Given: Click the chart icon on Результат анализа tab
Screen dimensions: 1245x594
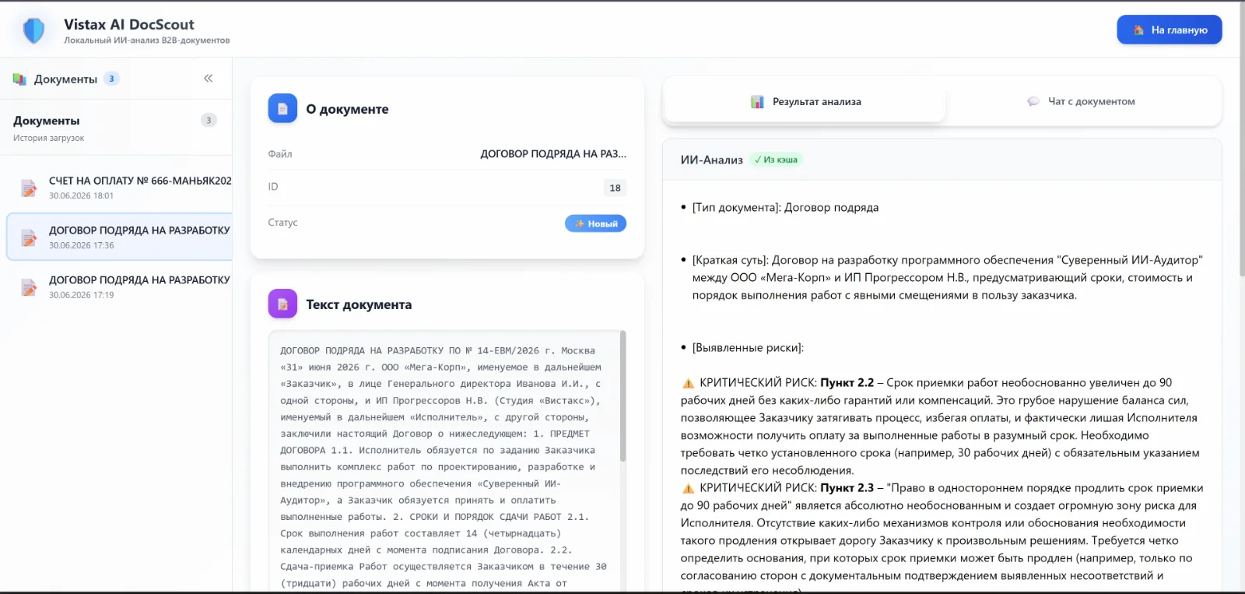Looking at the screenshot, I should click(757, 102).
